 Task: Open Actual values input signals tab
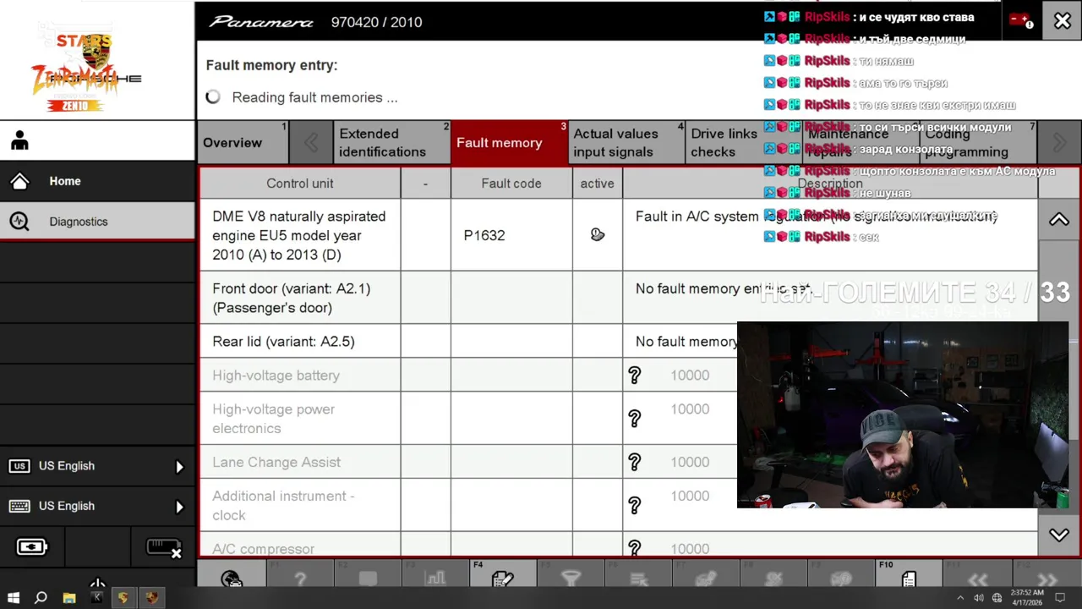[626, 142]
